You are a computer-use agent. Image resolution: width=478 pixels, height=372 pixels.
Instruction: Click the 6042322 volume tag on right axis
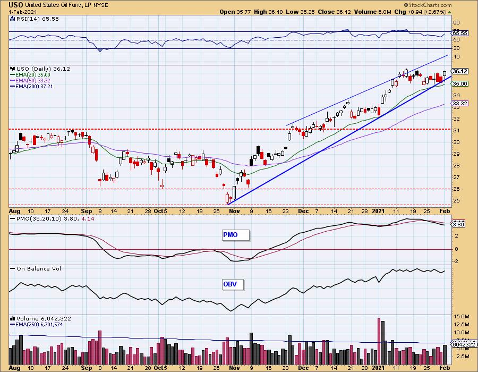click(x=465, y=344)
